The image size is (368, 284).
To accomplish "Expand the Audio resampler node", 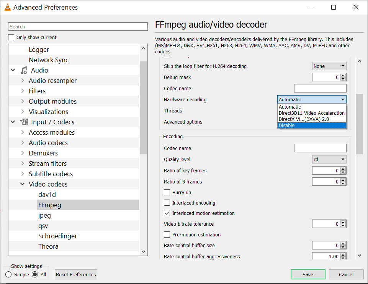I will coord(23,81).
